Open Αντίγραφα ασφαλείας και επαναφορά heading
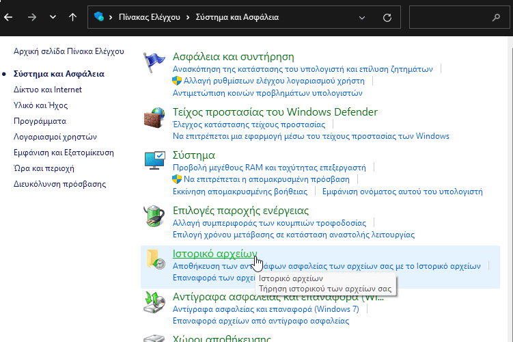The image size is (513, 342). pos(279,297)
